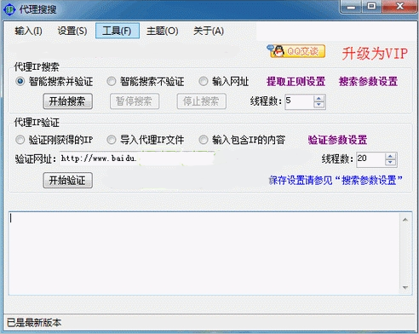Close the 代理搜搜 window
This screenshot has width=419, height=334.
[x=400, y=6]
